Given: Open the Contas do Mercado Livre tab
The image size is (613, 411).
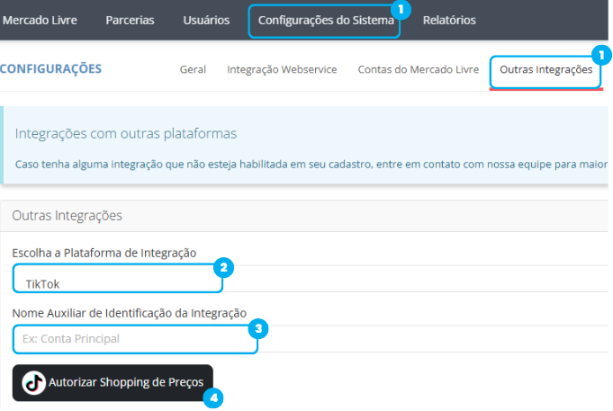Looking at the screenshot, I should tap(419, 69).
